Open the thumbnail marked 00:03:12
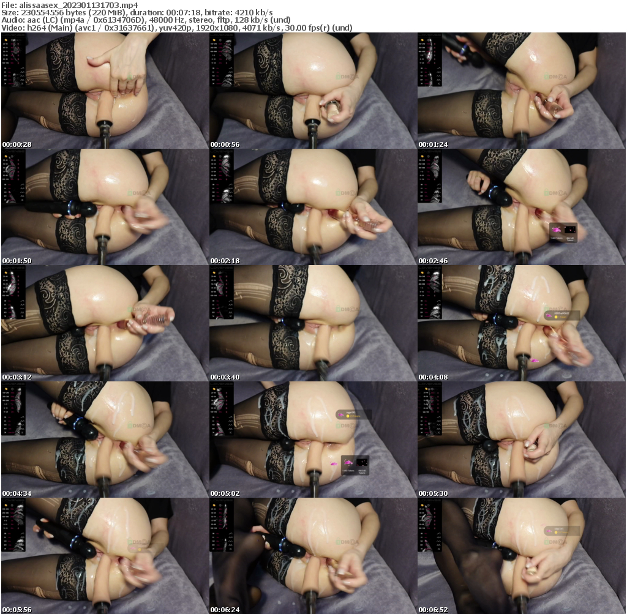 click(x=105, y=323)
